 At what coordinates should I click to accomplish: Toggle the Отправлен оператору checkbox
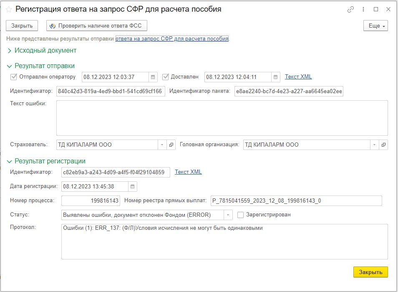coord(14,77)
